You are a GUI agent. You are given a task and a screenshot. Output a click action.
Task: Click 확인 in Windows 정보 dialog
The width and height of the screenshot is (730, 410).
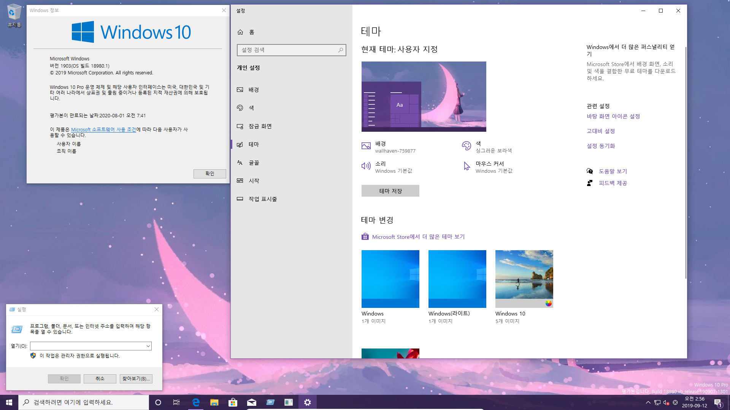209,174
